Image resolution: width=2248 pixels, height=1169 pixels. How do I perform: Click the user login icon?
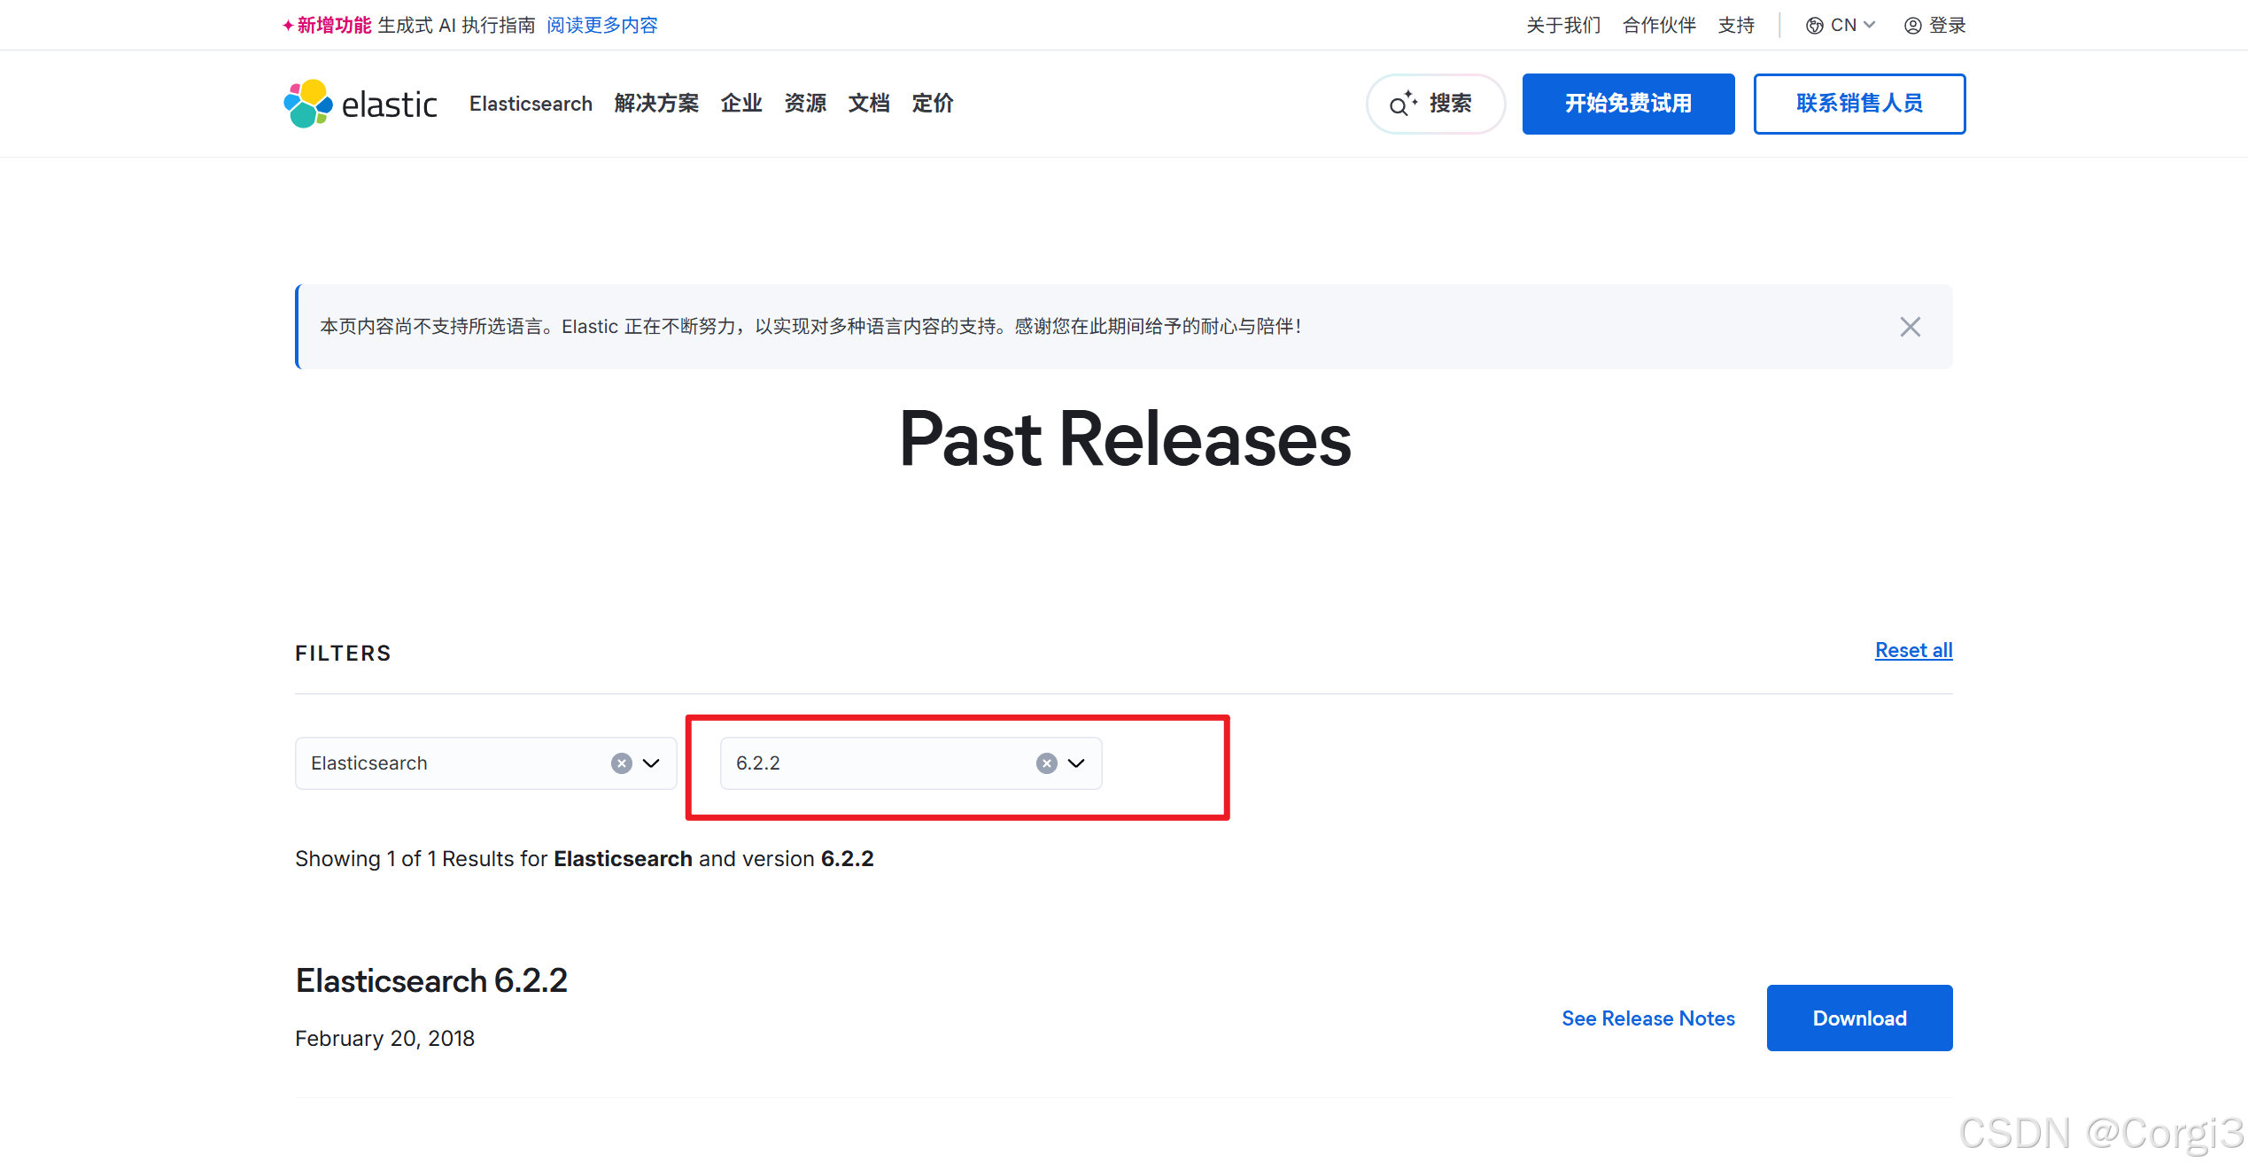pyautogui.click(x=1912, y=26)
